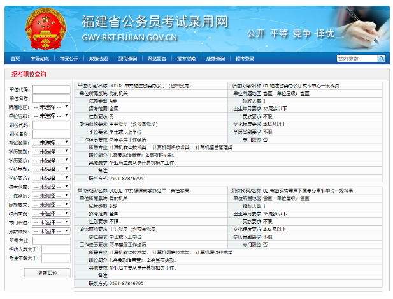Click unit '00002 中共福建省委办公厅' in second listing
The image size is (393, 299).
tap(150, 191)
